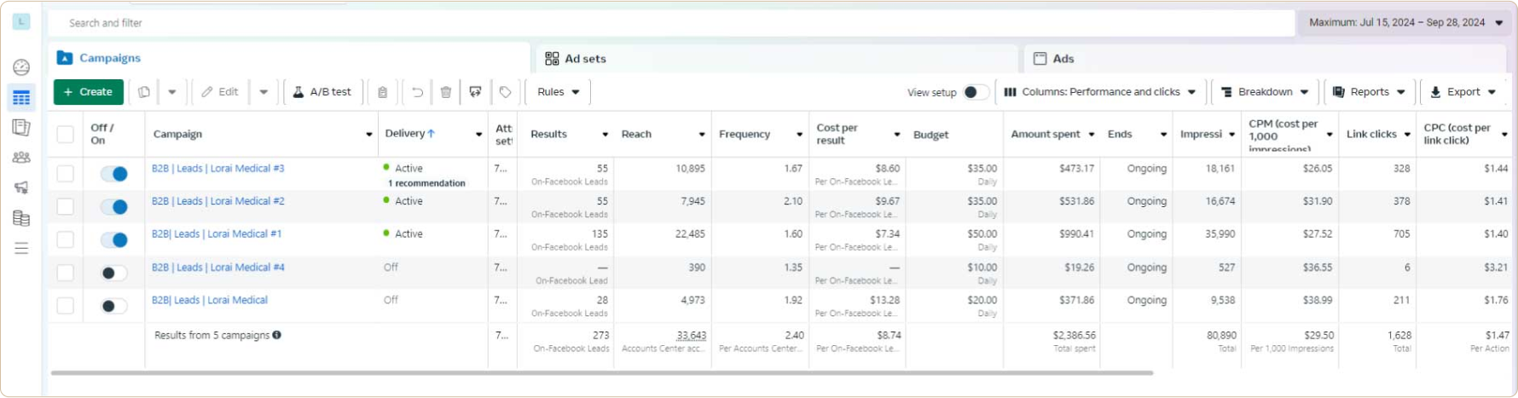Open the advertising megaphone icon in sidebar

coord(21,187)
